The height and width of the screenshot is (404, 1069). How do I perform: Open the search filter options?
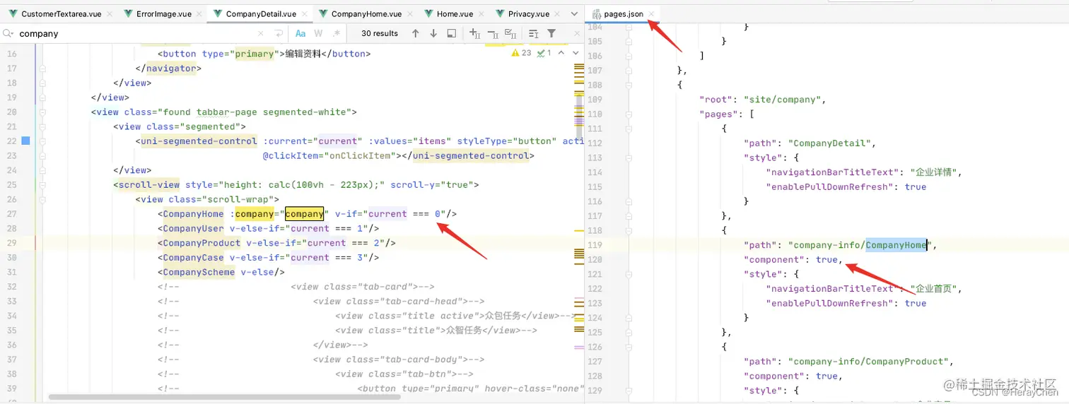pos(551,33)
